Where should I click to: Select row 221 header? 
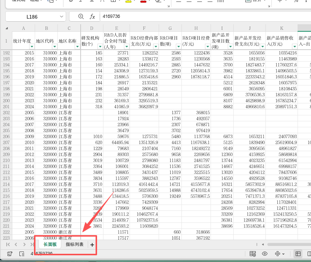click(6, 226)
